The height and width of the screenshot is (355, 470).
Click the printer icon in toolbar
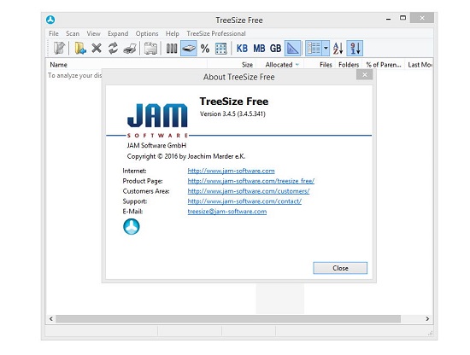click(x=130, y=48)
